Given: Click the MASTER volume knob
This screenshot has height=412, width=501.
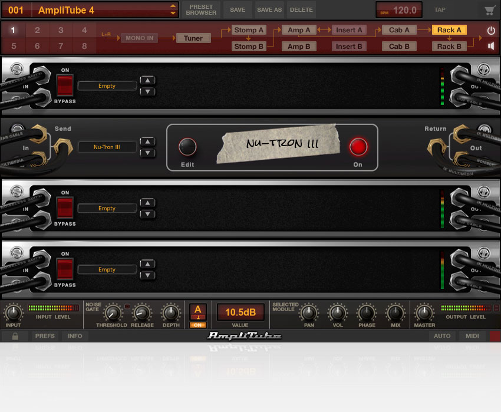Looking at the screenshot, I should pos(424,313).
